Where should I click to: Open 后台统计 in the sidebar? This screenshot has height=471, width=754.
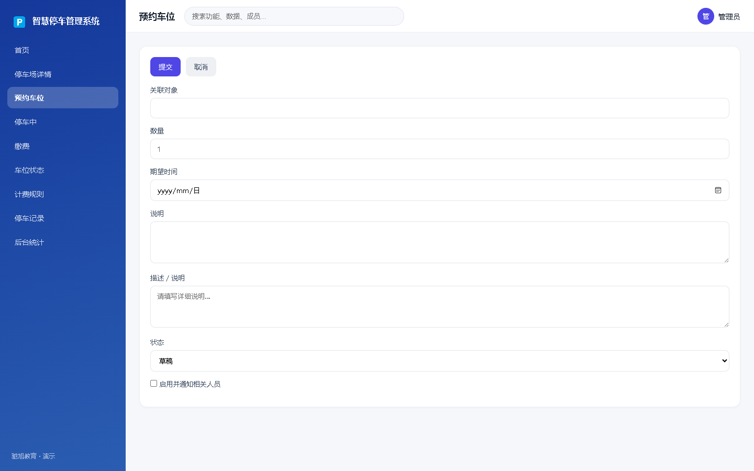63,242
